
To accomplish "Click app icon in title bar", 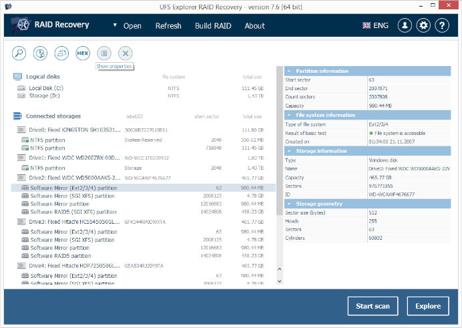I will point(8,7).
